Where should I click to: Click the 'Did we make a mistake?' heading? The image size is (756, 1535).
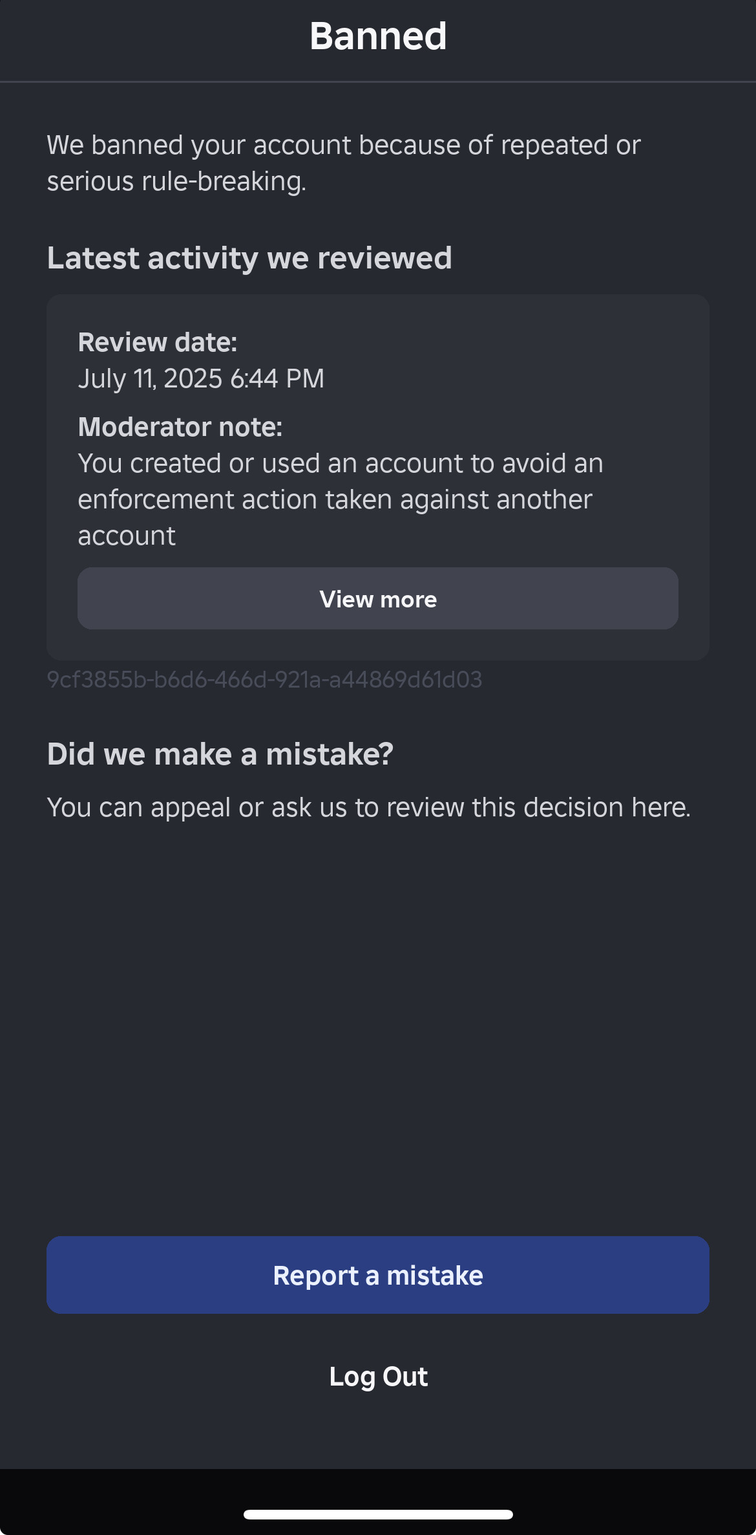[220, 754]
